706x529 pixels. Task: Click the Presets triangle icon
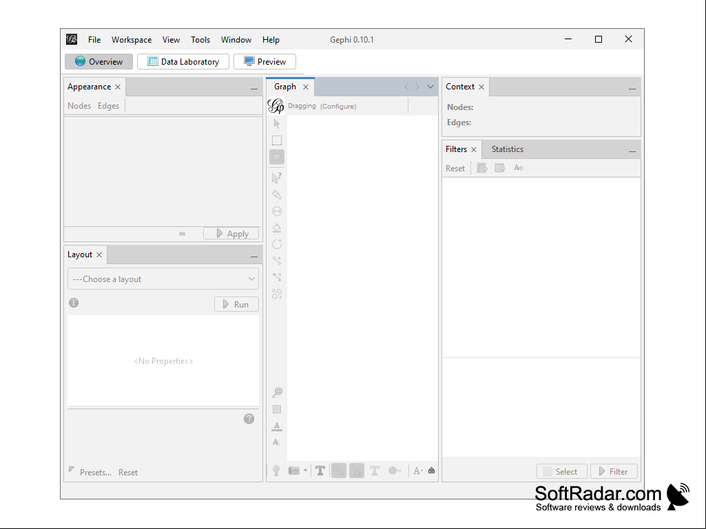pos(71,470)
